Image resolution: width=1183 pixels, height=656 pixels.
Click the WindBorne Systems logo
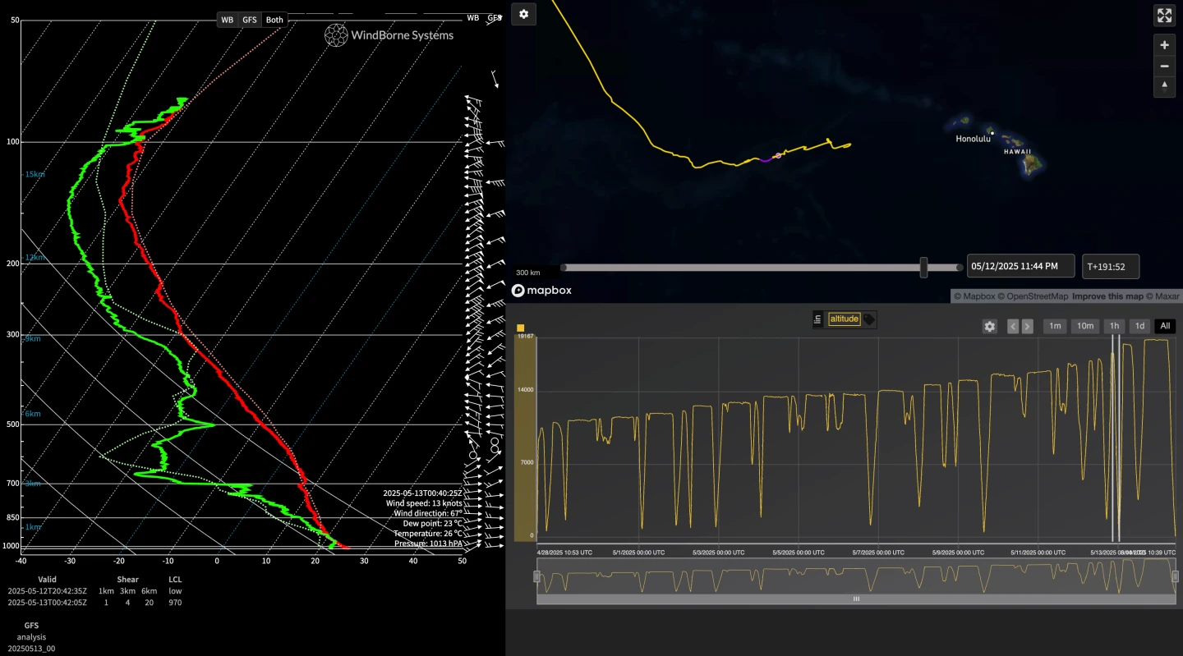point(389,34)
